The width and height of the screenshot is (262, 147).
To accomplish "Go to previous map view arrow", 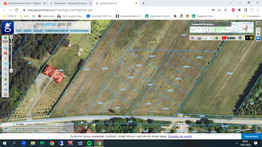I will (x=5, y=84).
